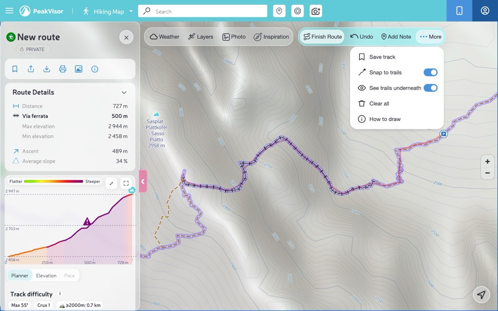This screenshot has width=498, height=311.
Task: Click the Via ferrata 500 m value
Action: [120, 116]
